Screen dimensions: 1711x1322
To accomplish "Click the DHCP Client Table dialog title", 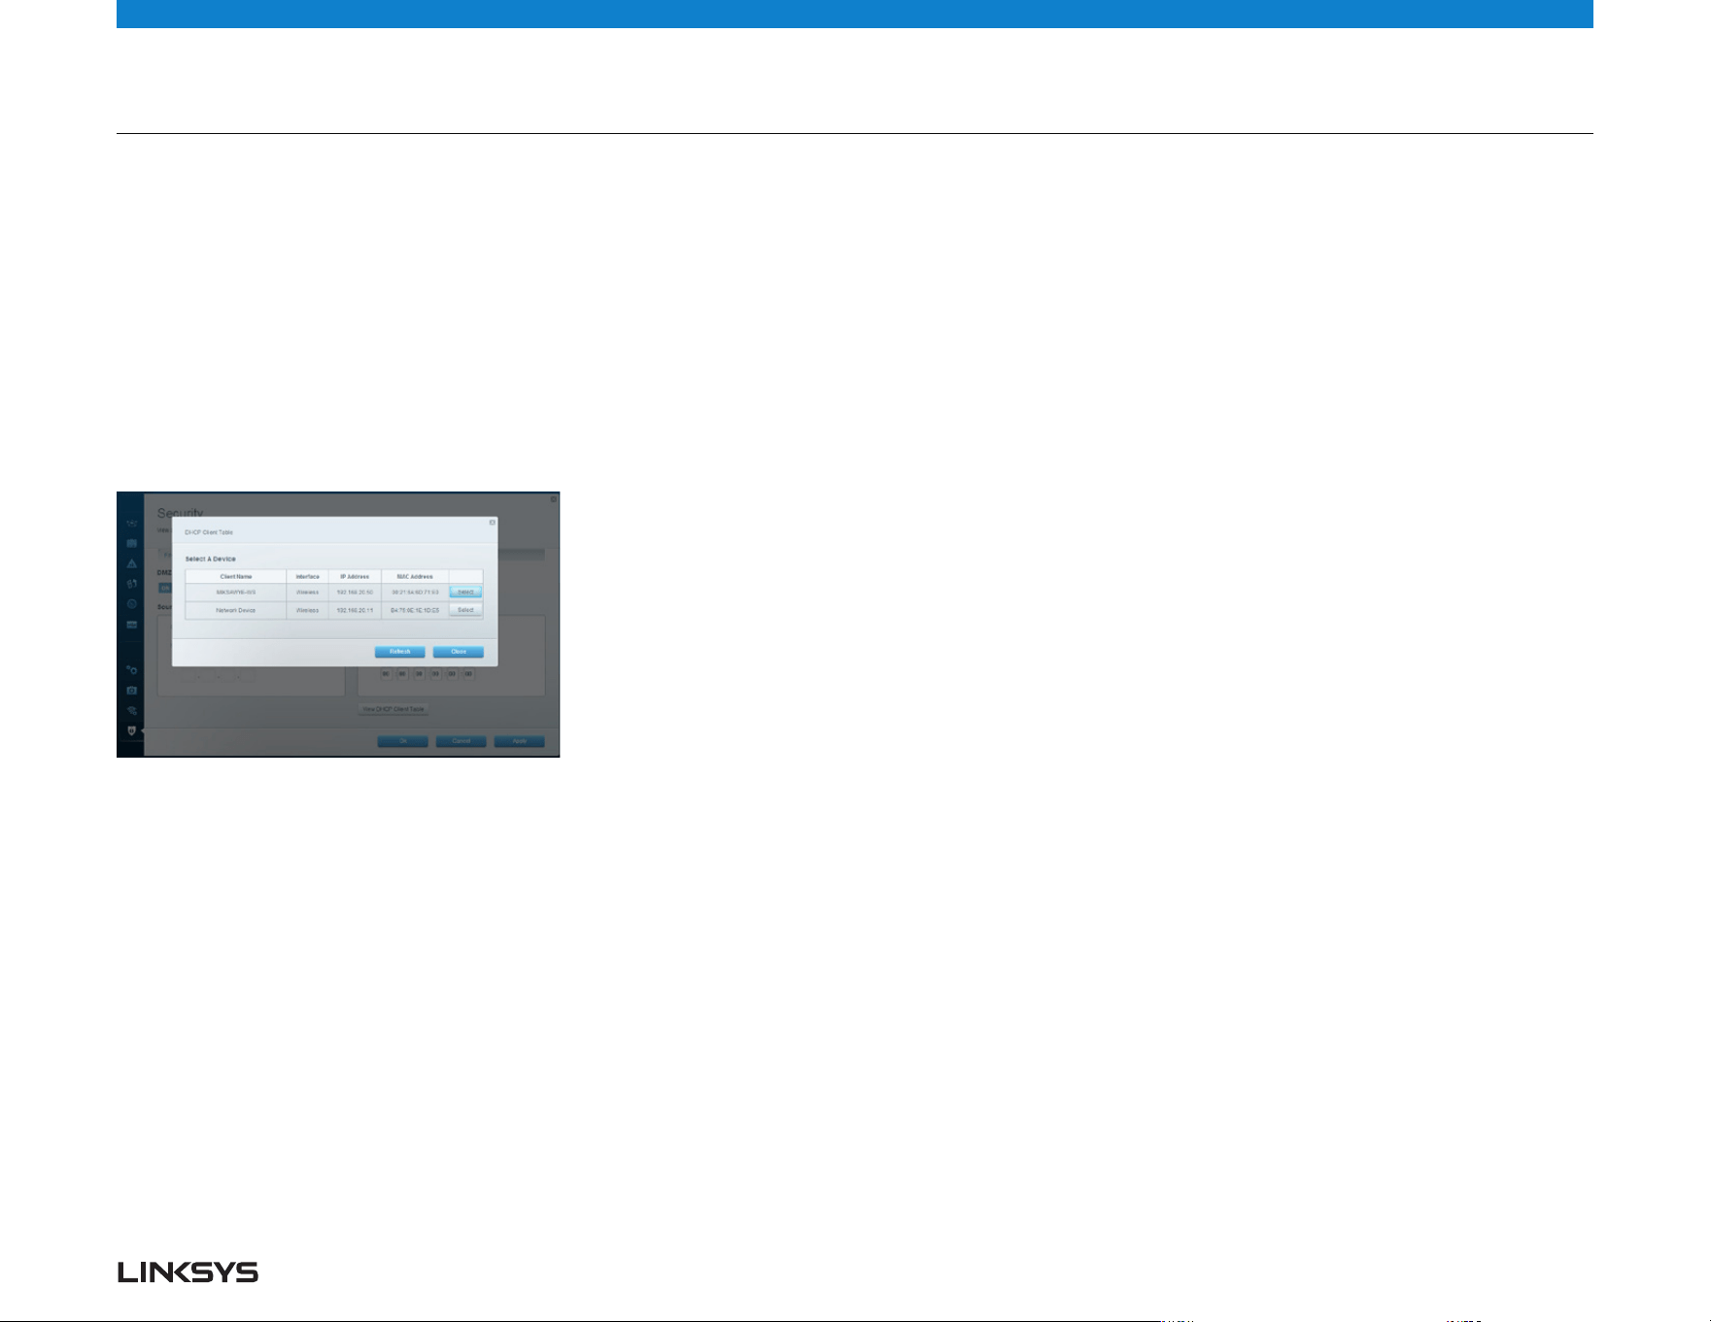I will (x=209, y=532).
